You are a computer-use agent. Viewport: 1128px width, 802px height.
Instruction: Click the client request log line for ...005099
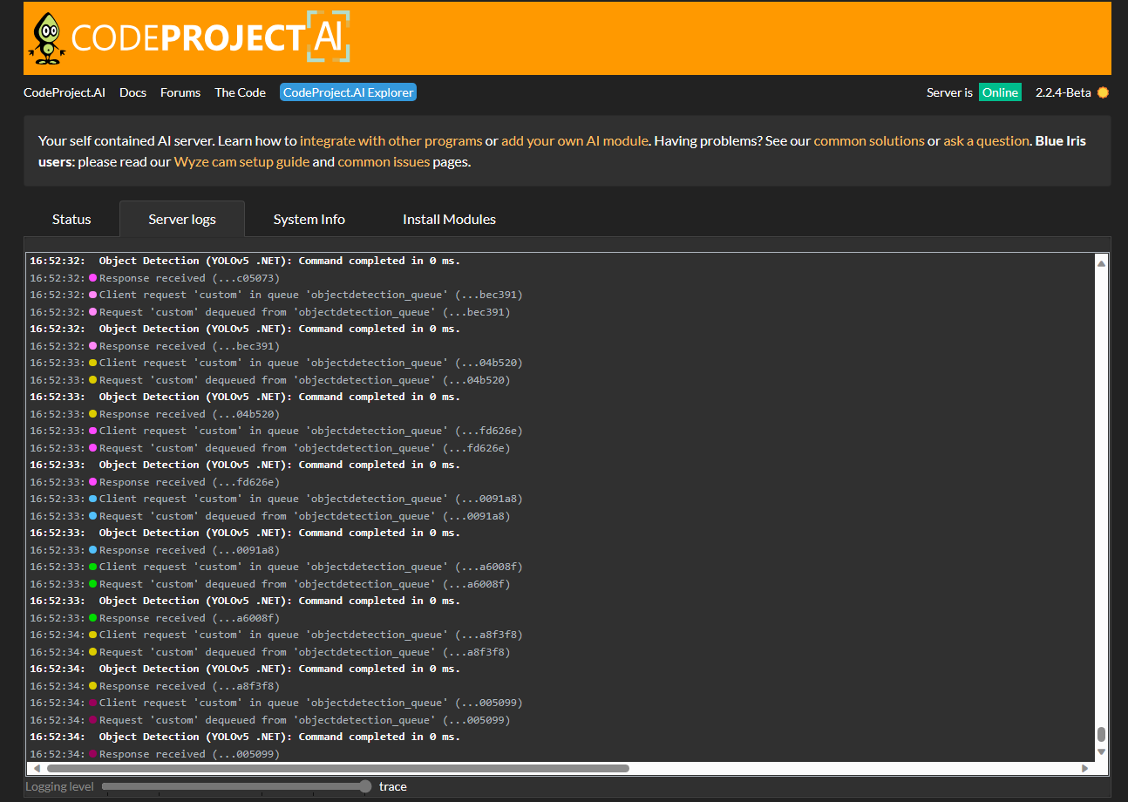[276, 703]
